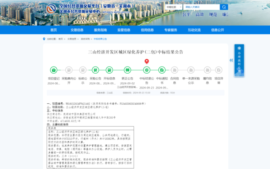Viewport: 270px width, 169px height.
Task: Open the 交易信息 menu
Action: tap(77, 30)
